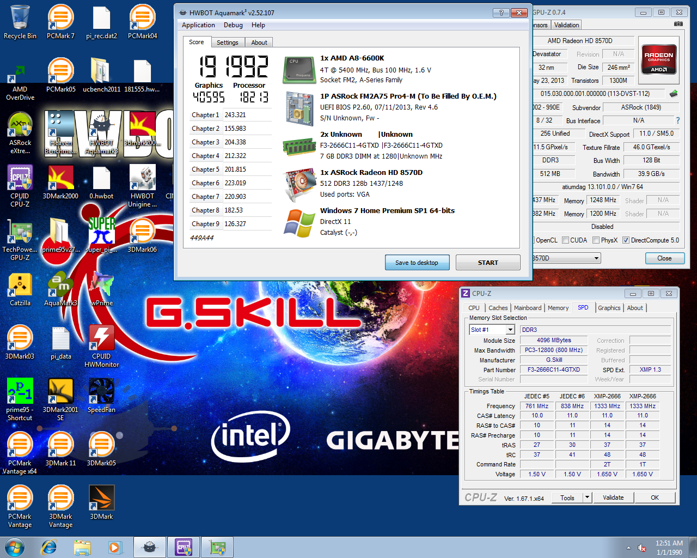Open the 3DMark 11 desktop shortcut
This screenshot has height=558, width=697.
tap(60, 450)
